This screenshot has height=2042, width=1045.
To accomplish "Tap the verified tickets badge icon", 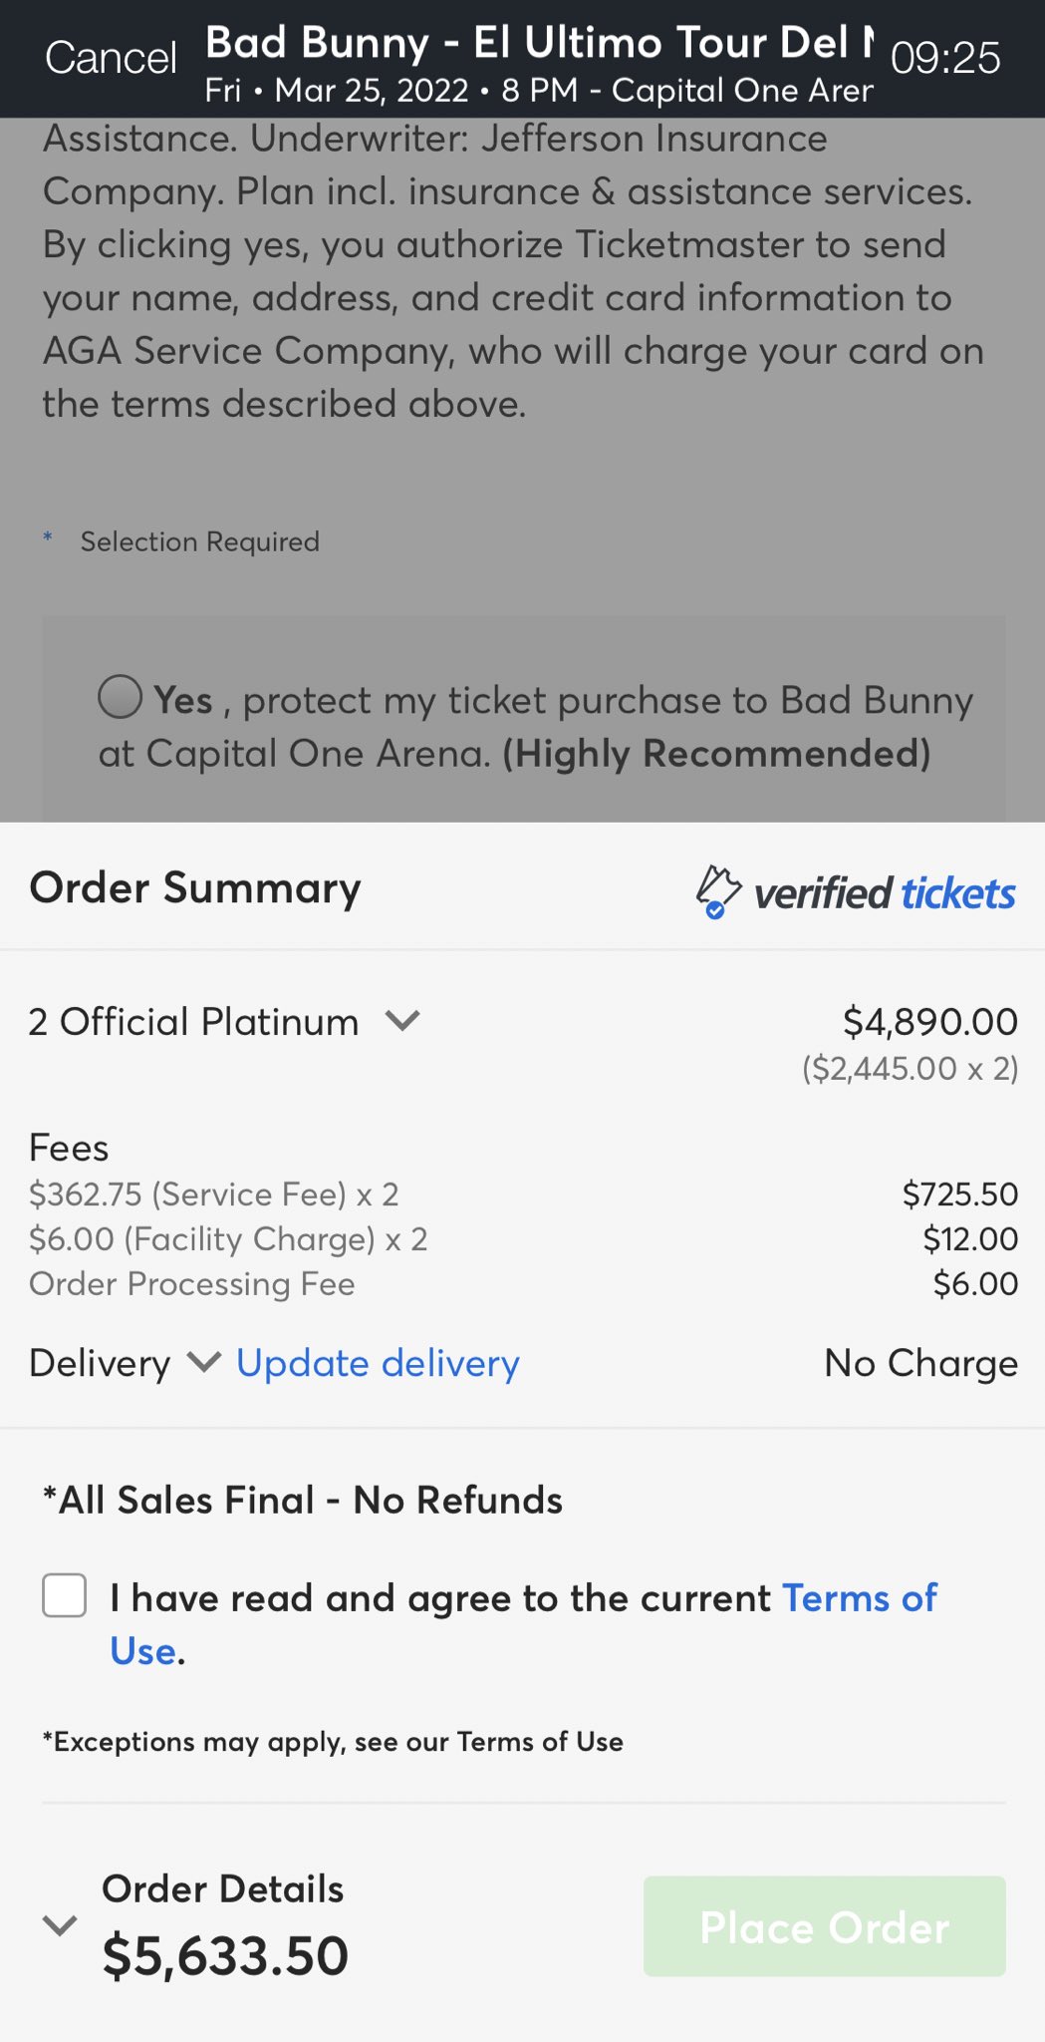I will pos(717,891).
